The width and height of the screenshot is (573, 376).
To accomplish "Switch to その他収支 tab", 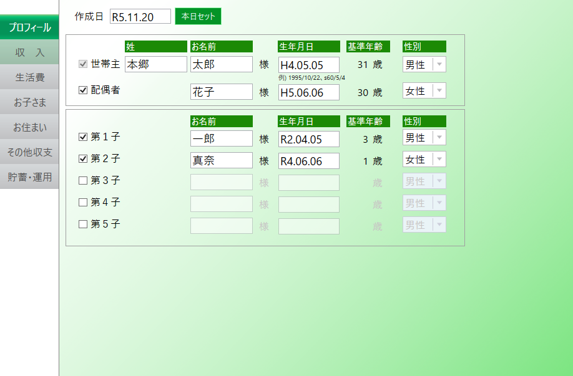I will (29, 152).
